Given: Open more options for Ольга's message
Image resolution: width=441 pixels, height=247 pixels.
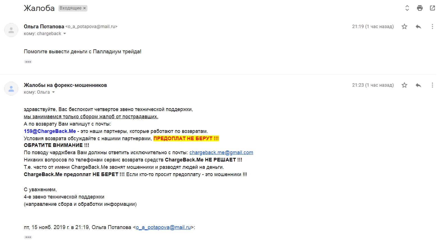Looking at the screenshot, I should click(x=432, y=27).
